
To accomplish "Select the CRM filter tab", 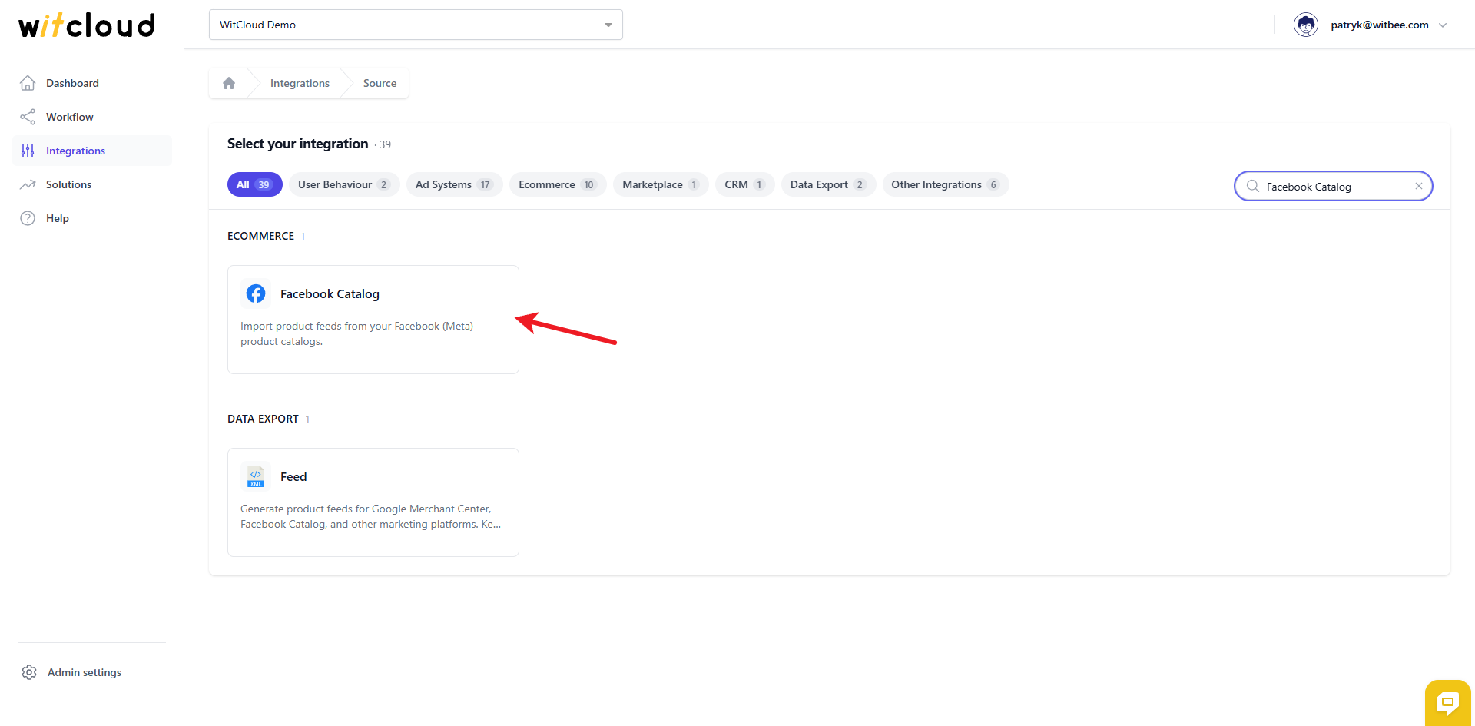I will tap(744, 184).
